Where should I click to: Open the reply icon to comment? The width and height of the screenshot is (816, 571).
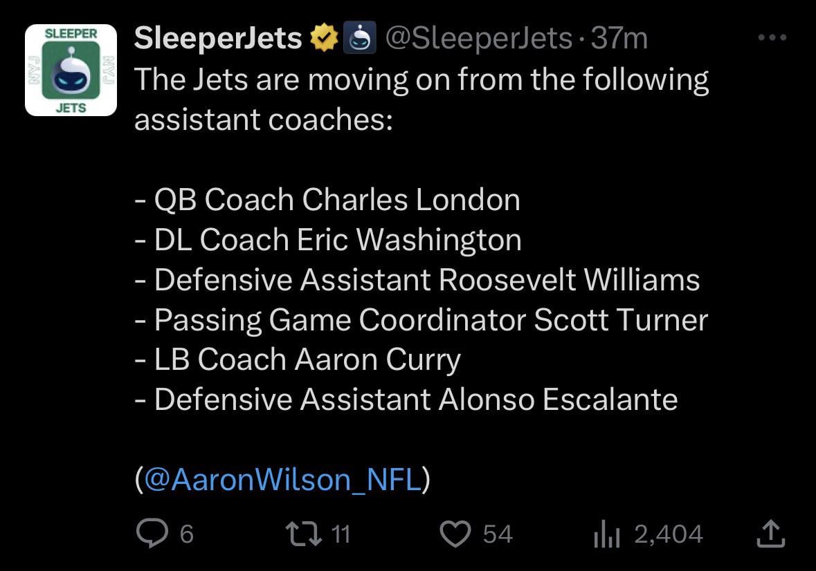[154, 533]
